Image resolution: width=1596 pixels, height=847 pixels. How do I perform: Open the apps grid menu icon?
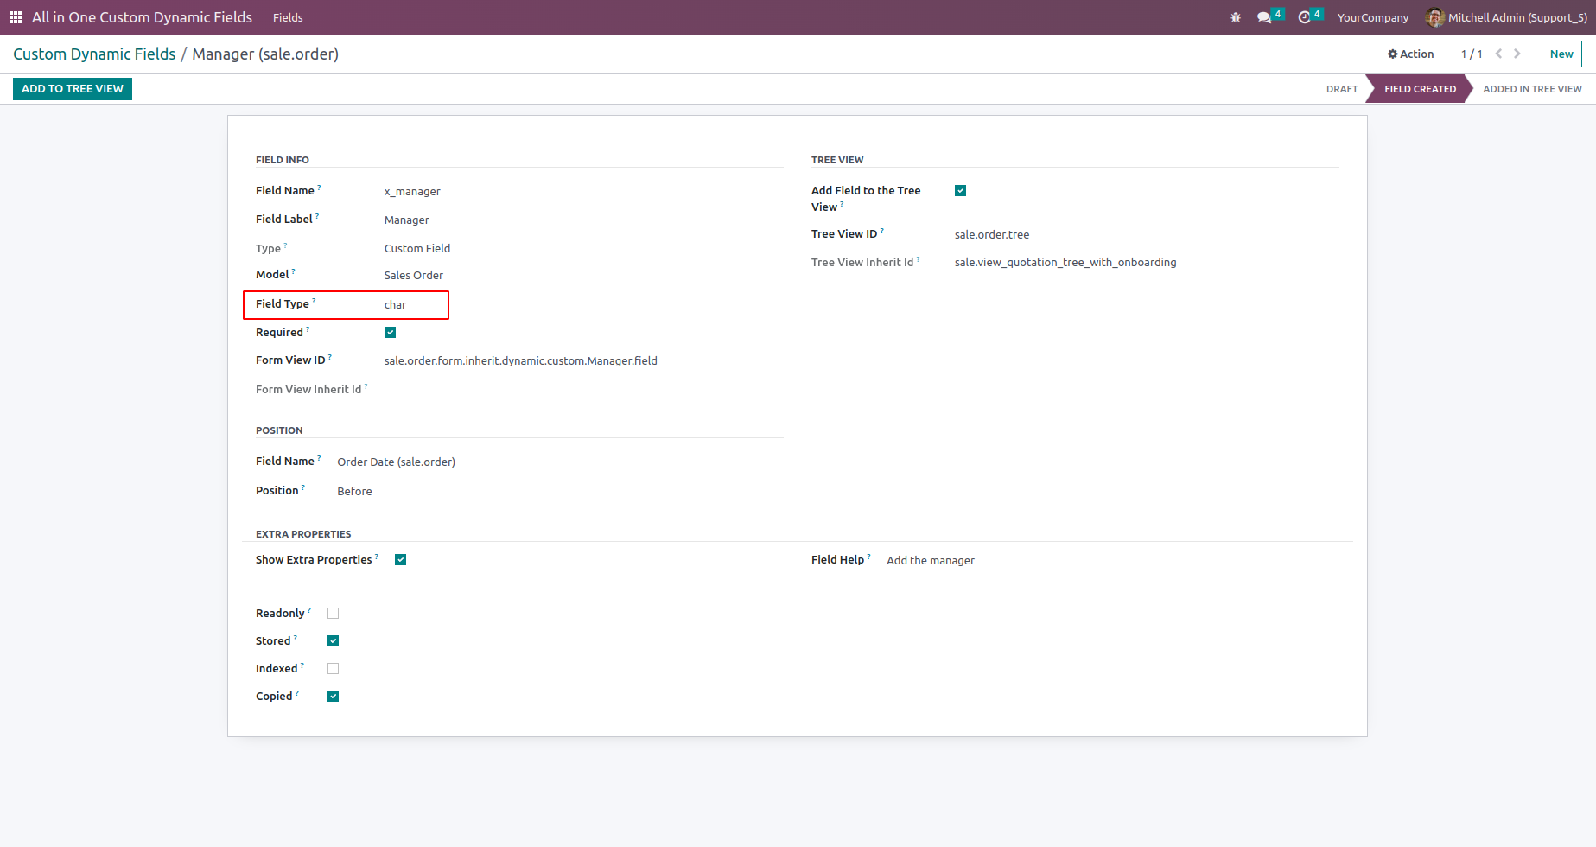[16, 17]
